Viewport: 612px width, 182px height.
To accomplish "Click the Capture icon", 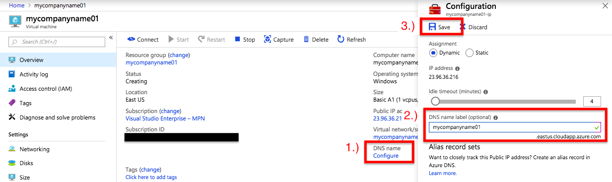I will click(x=268, y=39).
